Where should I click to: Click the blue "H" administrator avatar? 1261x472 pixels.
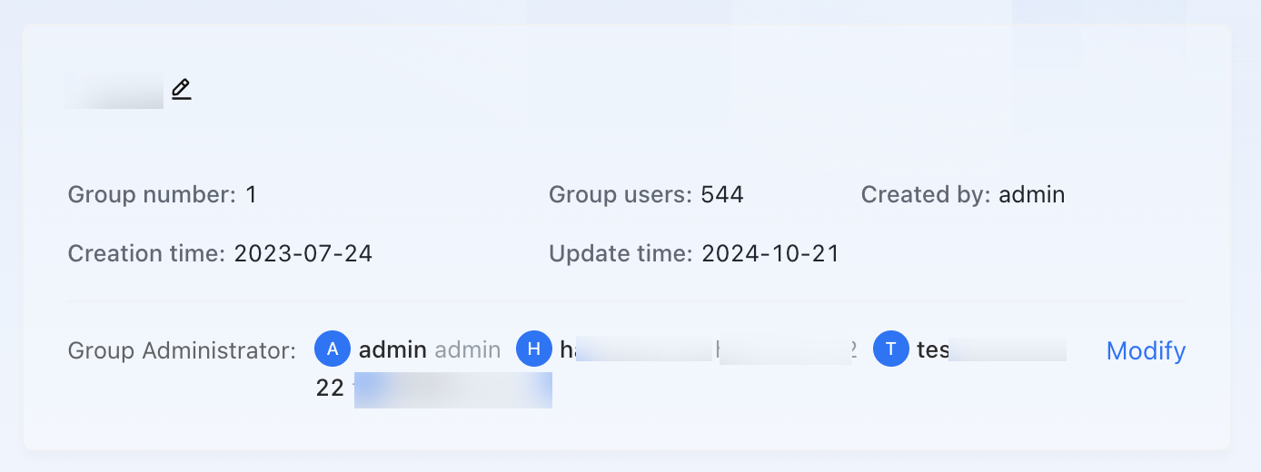pos(534,349)
